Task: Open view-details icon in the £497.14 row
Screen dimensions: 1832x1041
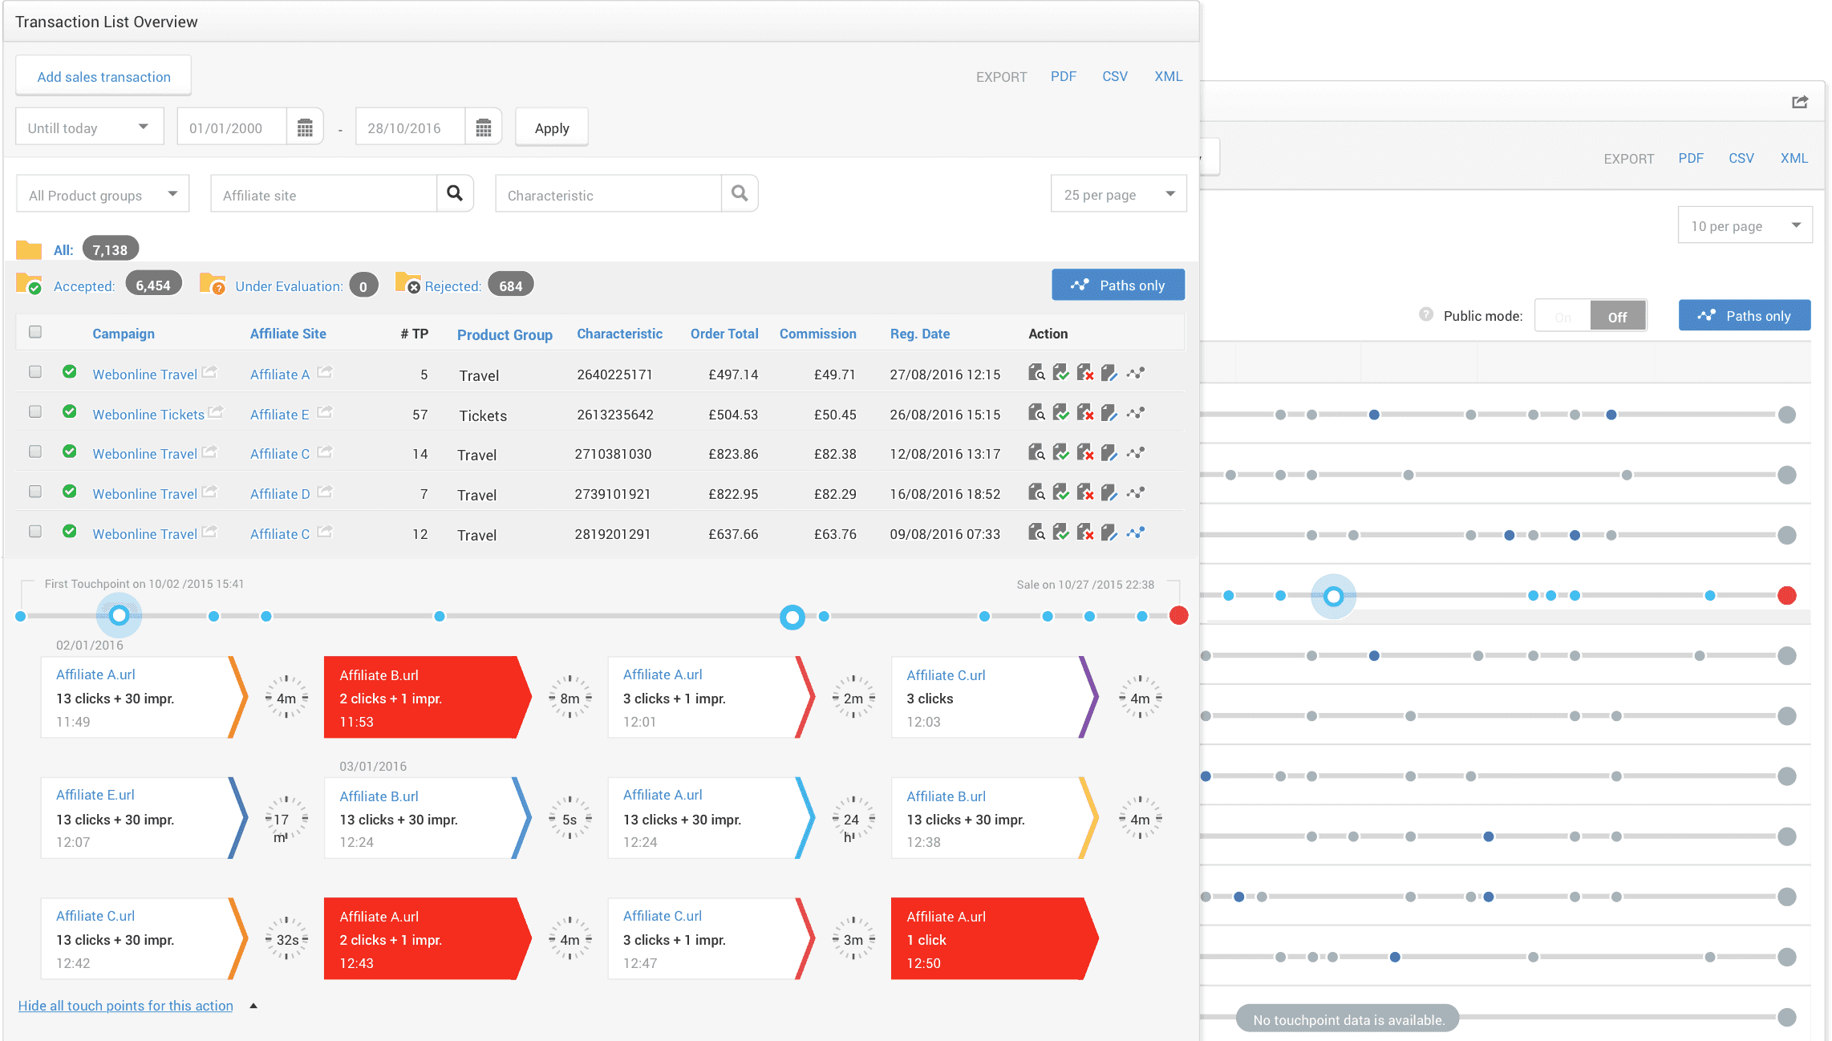Action: [x=1036, y=373]
